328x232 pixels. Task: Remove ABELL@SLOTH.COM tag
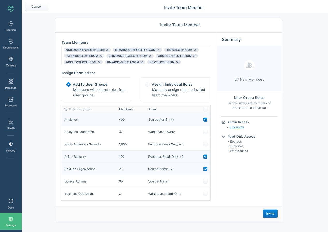point(99,62)
